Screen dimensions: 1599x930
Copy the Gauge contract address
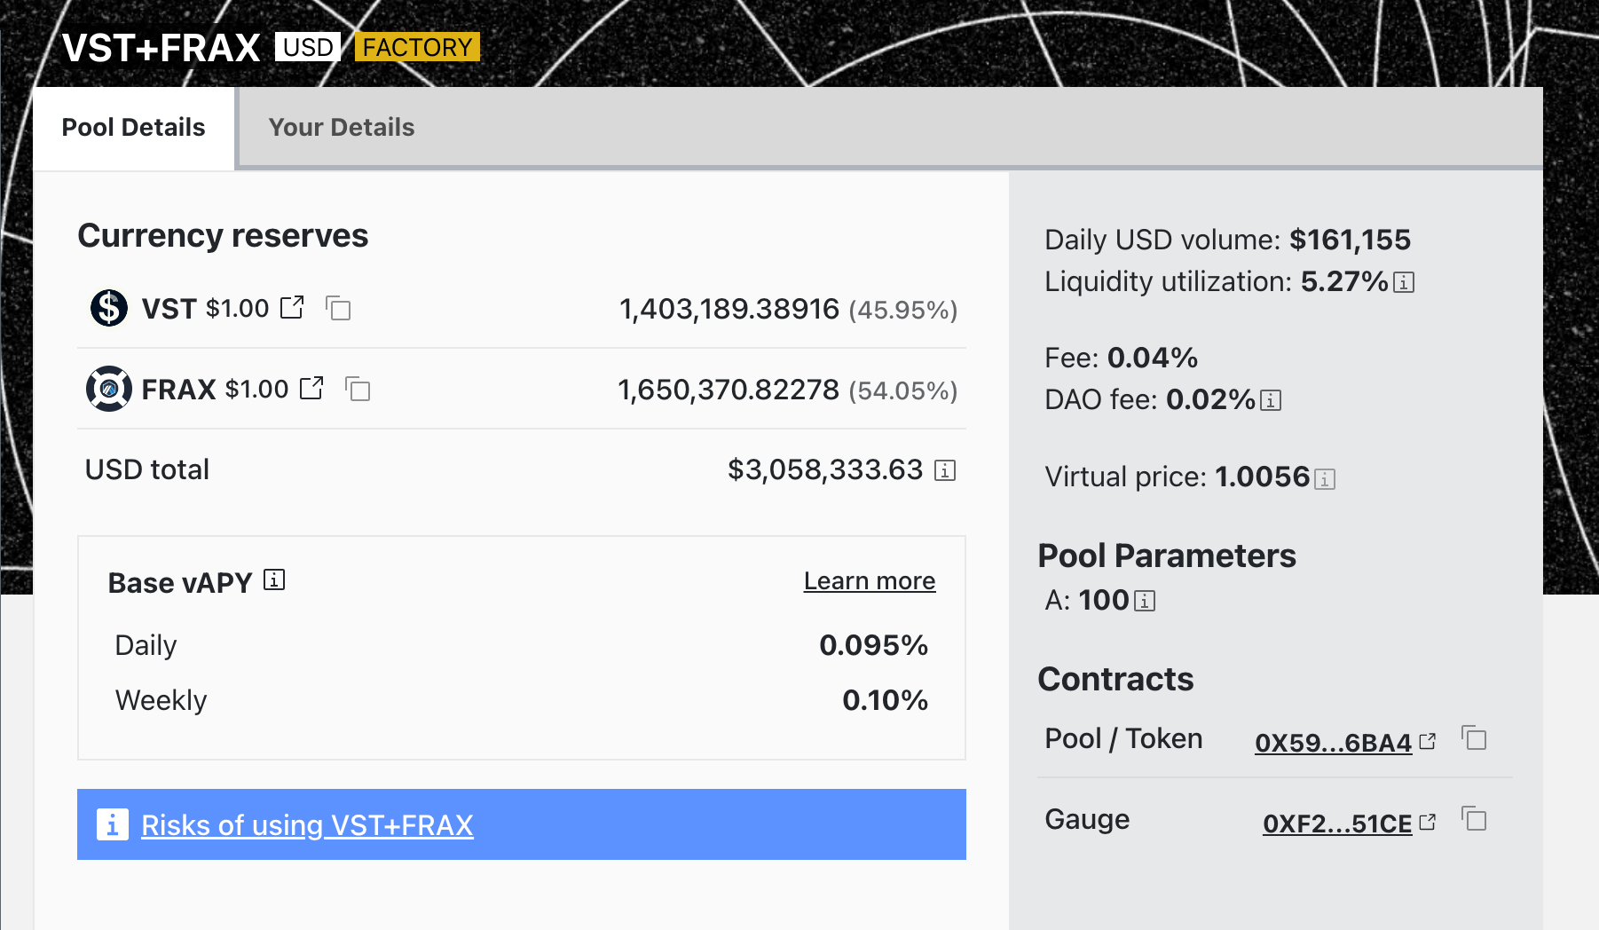pos(1474,819)
